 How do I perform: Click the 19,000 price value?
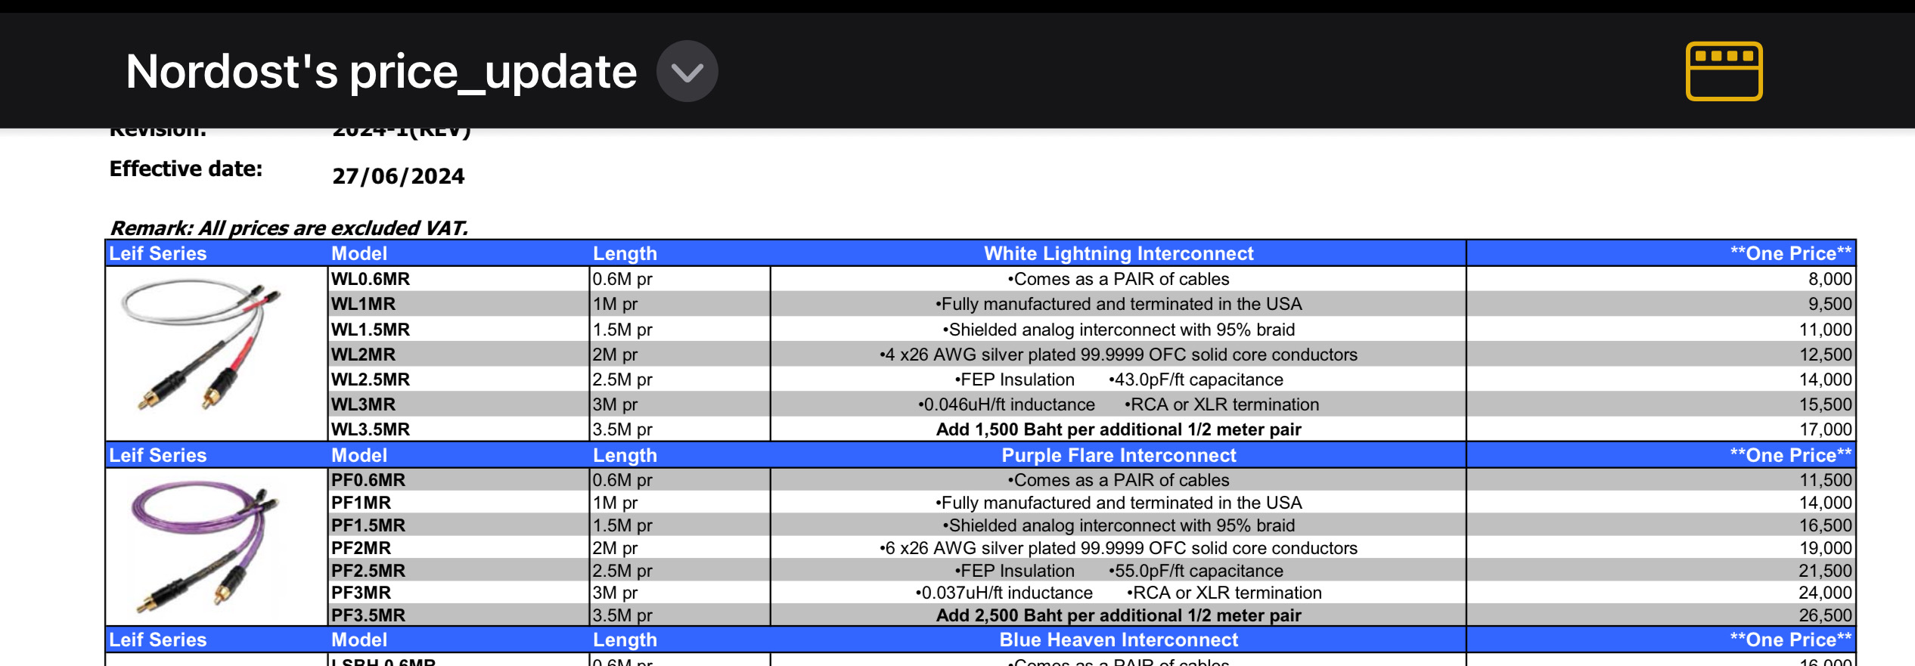(1825, 548)
